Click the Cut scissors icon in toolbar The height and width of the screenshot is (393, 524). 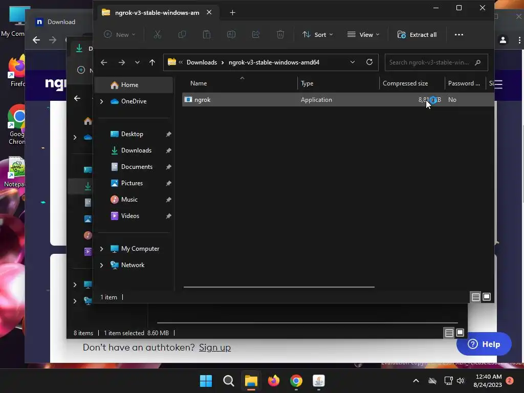tap(158, 34)
